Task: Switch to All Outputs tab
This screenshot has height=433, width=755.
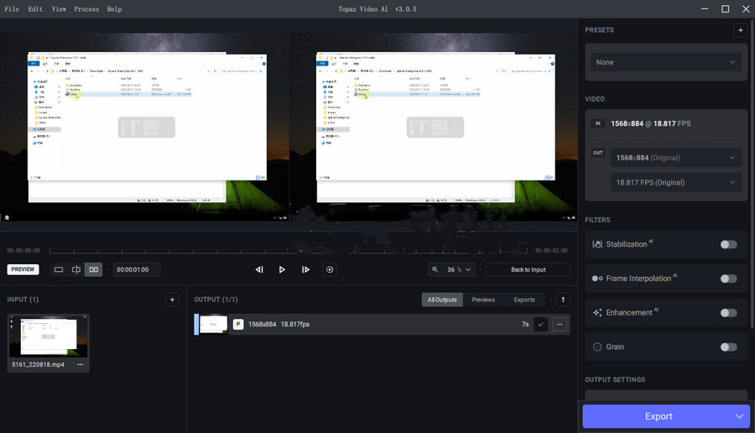Action: 442,300
